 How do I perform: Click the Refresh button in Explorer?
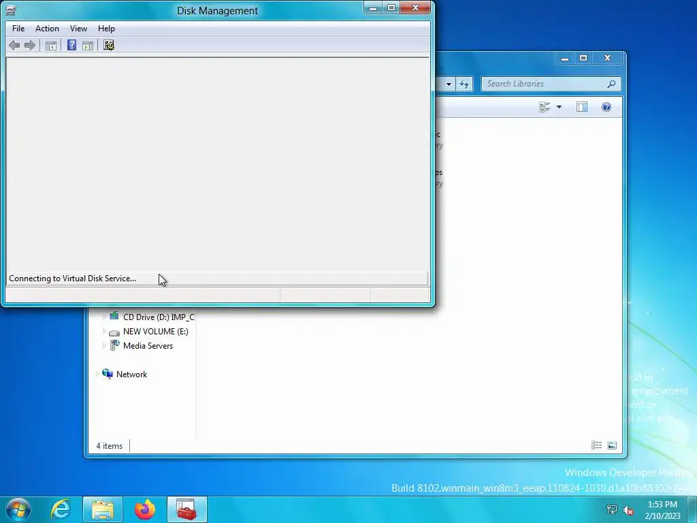coord(464,84)
